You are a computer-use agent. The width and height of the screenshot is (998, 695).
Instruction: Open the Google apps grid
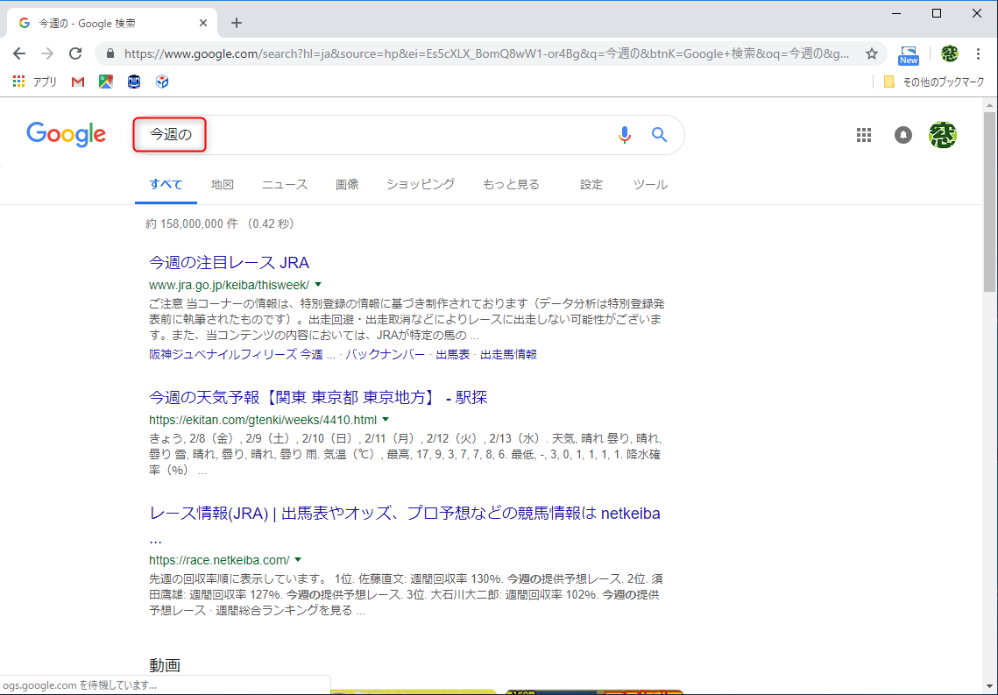point(864,134)
